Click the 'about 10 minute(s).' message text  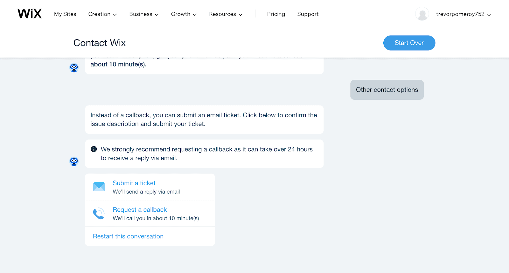pyautogui.click(x=118, y=64)
